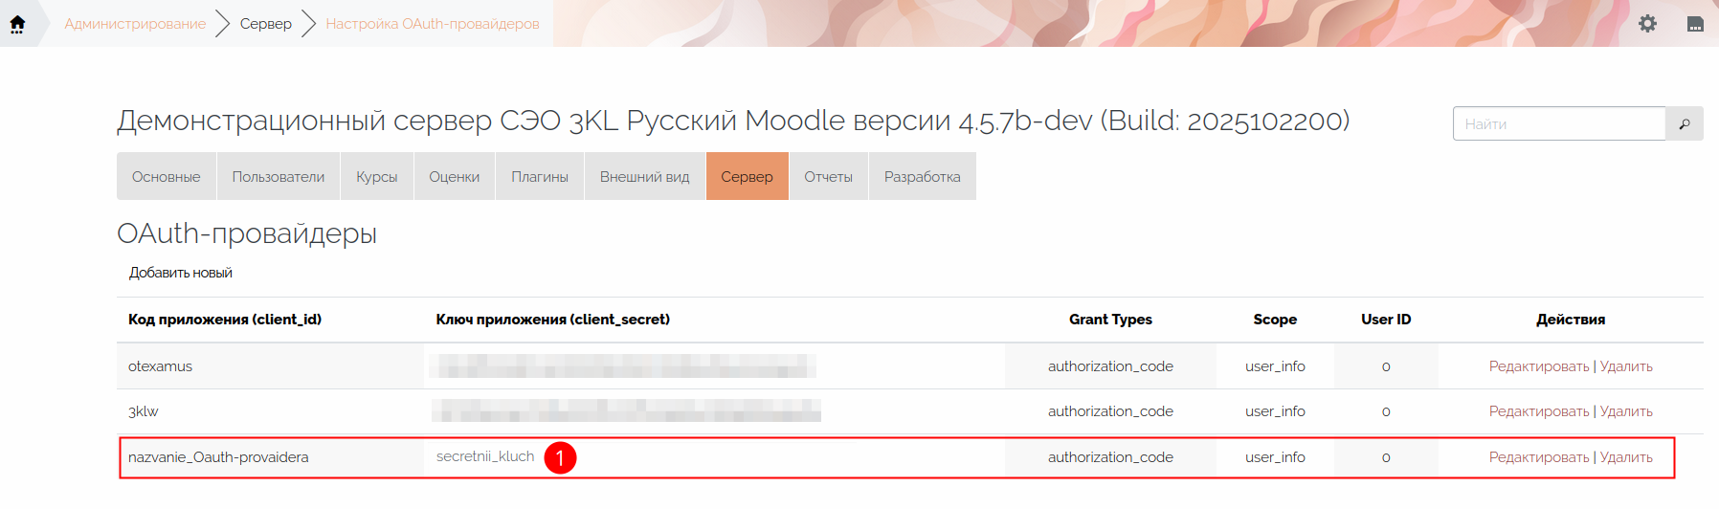Open the "Плагины" tab
The image size is (1719, 509).
click(540, 177)
